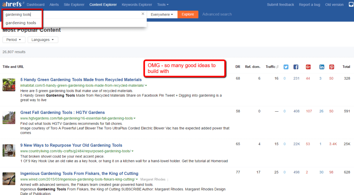
Task: Sort by LinkedIn shares icon
Action: click(322, 67)
